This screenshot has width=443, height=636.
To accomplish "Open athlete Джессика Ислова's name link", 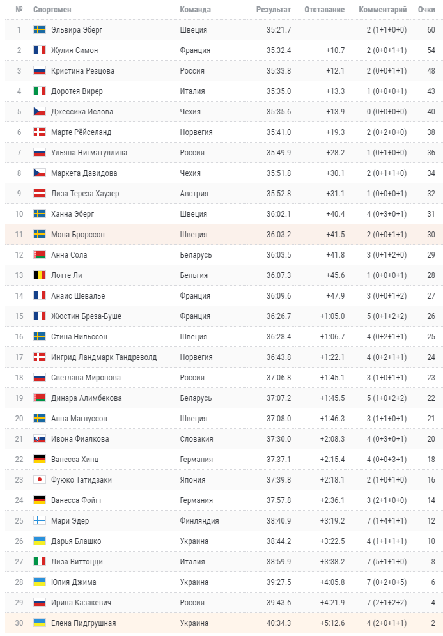I will [x=82, y=112].
